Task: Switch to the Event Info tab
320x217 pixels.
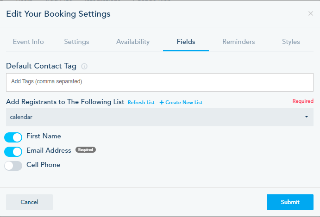Action: [x=28, y=42]
